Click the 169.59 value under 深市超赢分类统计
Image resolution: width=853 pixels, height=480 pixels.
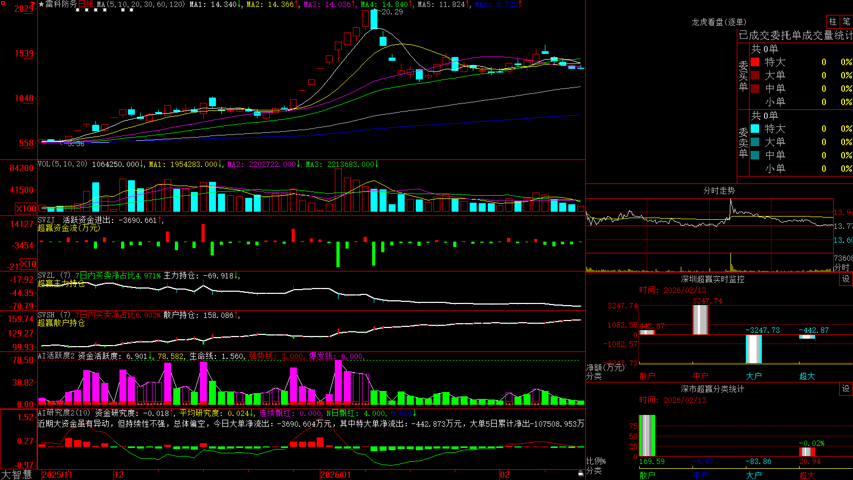click(651, 461)
